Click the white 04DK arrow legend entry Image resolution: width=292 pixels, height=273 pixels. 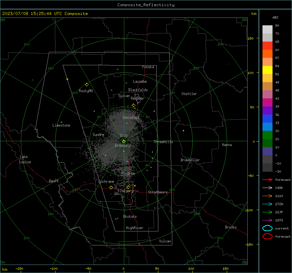(x=267, y=188)
